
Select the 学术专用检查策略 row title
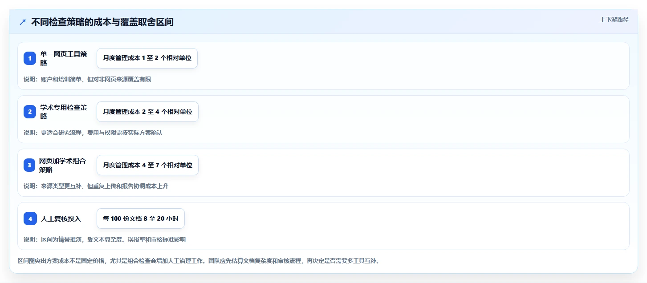click(64, 112)
